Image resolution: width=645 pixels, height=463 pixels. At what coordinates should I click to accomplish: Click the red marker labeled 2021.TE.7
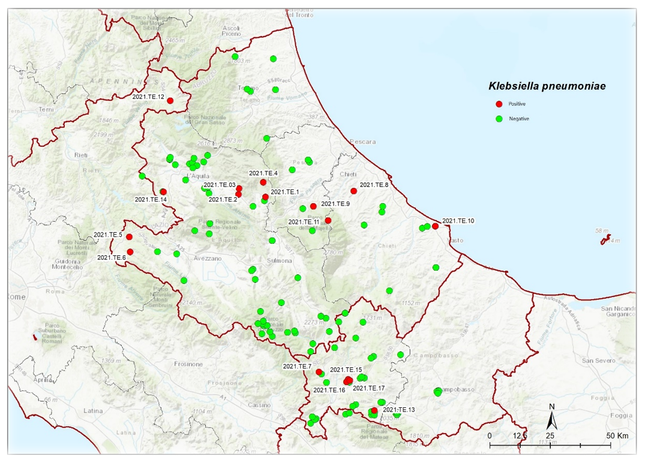point(319,372)
